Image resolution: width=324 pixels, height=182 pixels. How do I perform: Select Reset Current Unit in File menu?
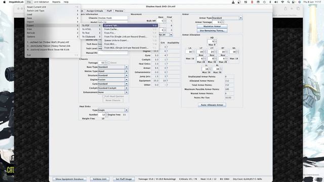(53, 7)
